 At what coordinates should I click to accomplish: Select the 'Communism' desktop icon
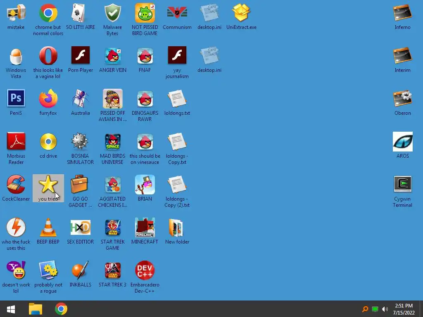tap(177, 13)
